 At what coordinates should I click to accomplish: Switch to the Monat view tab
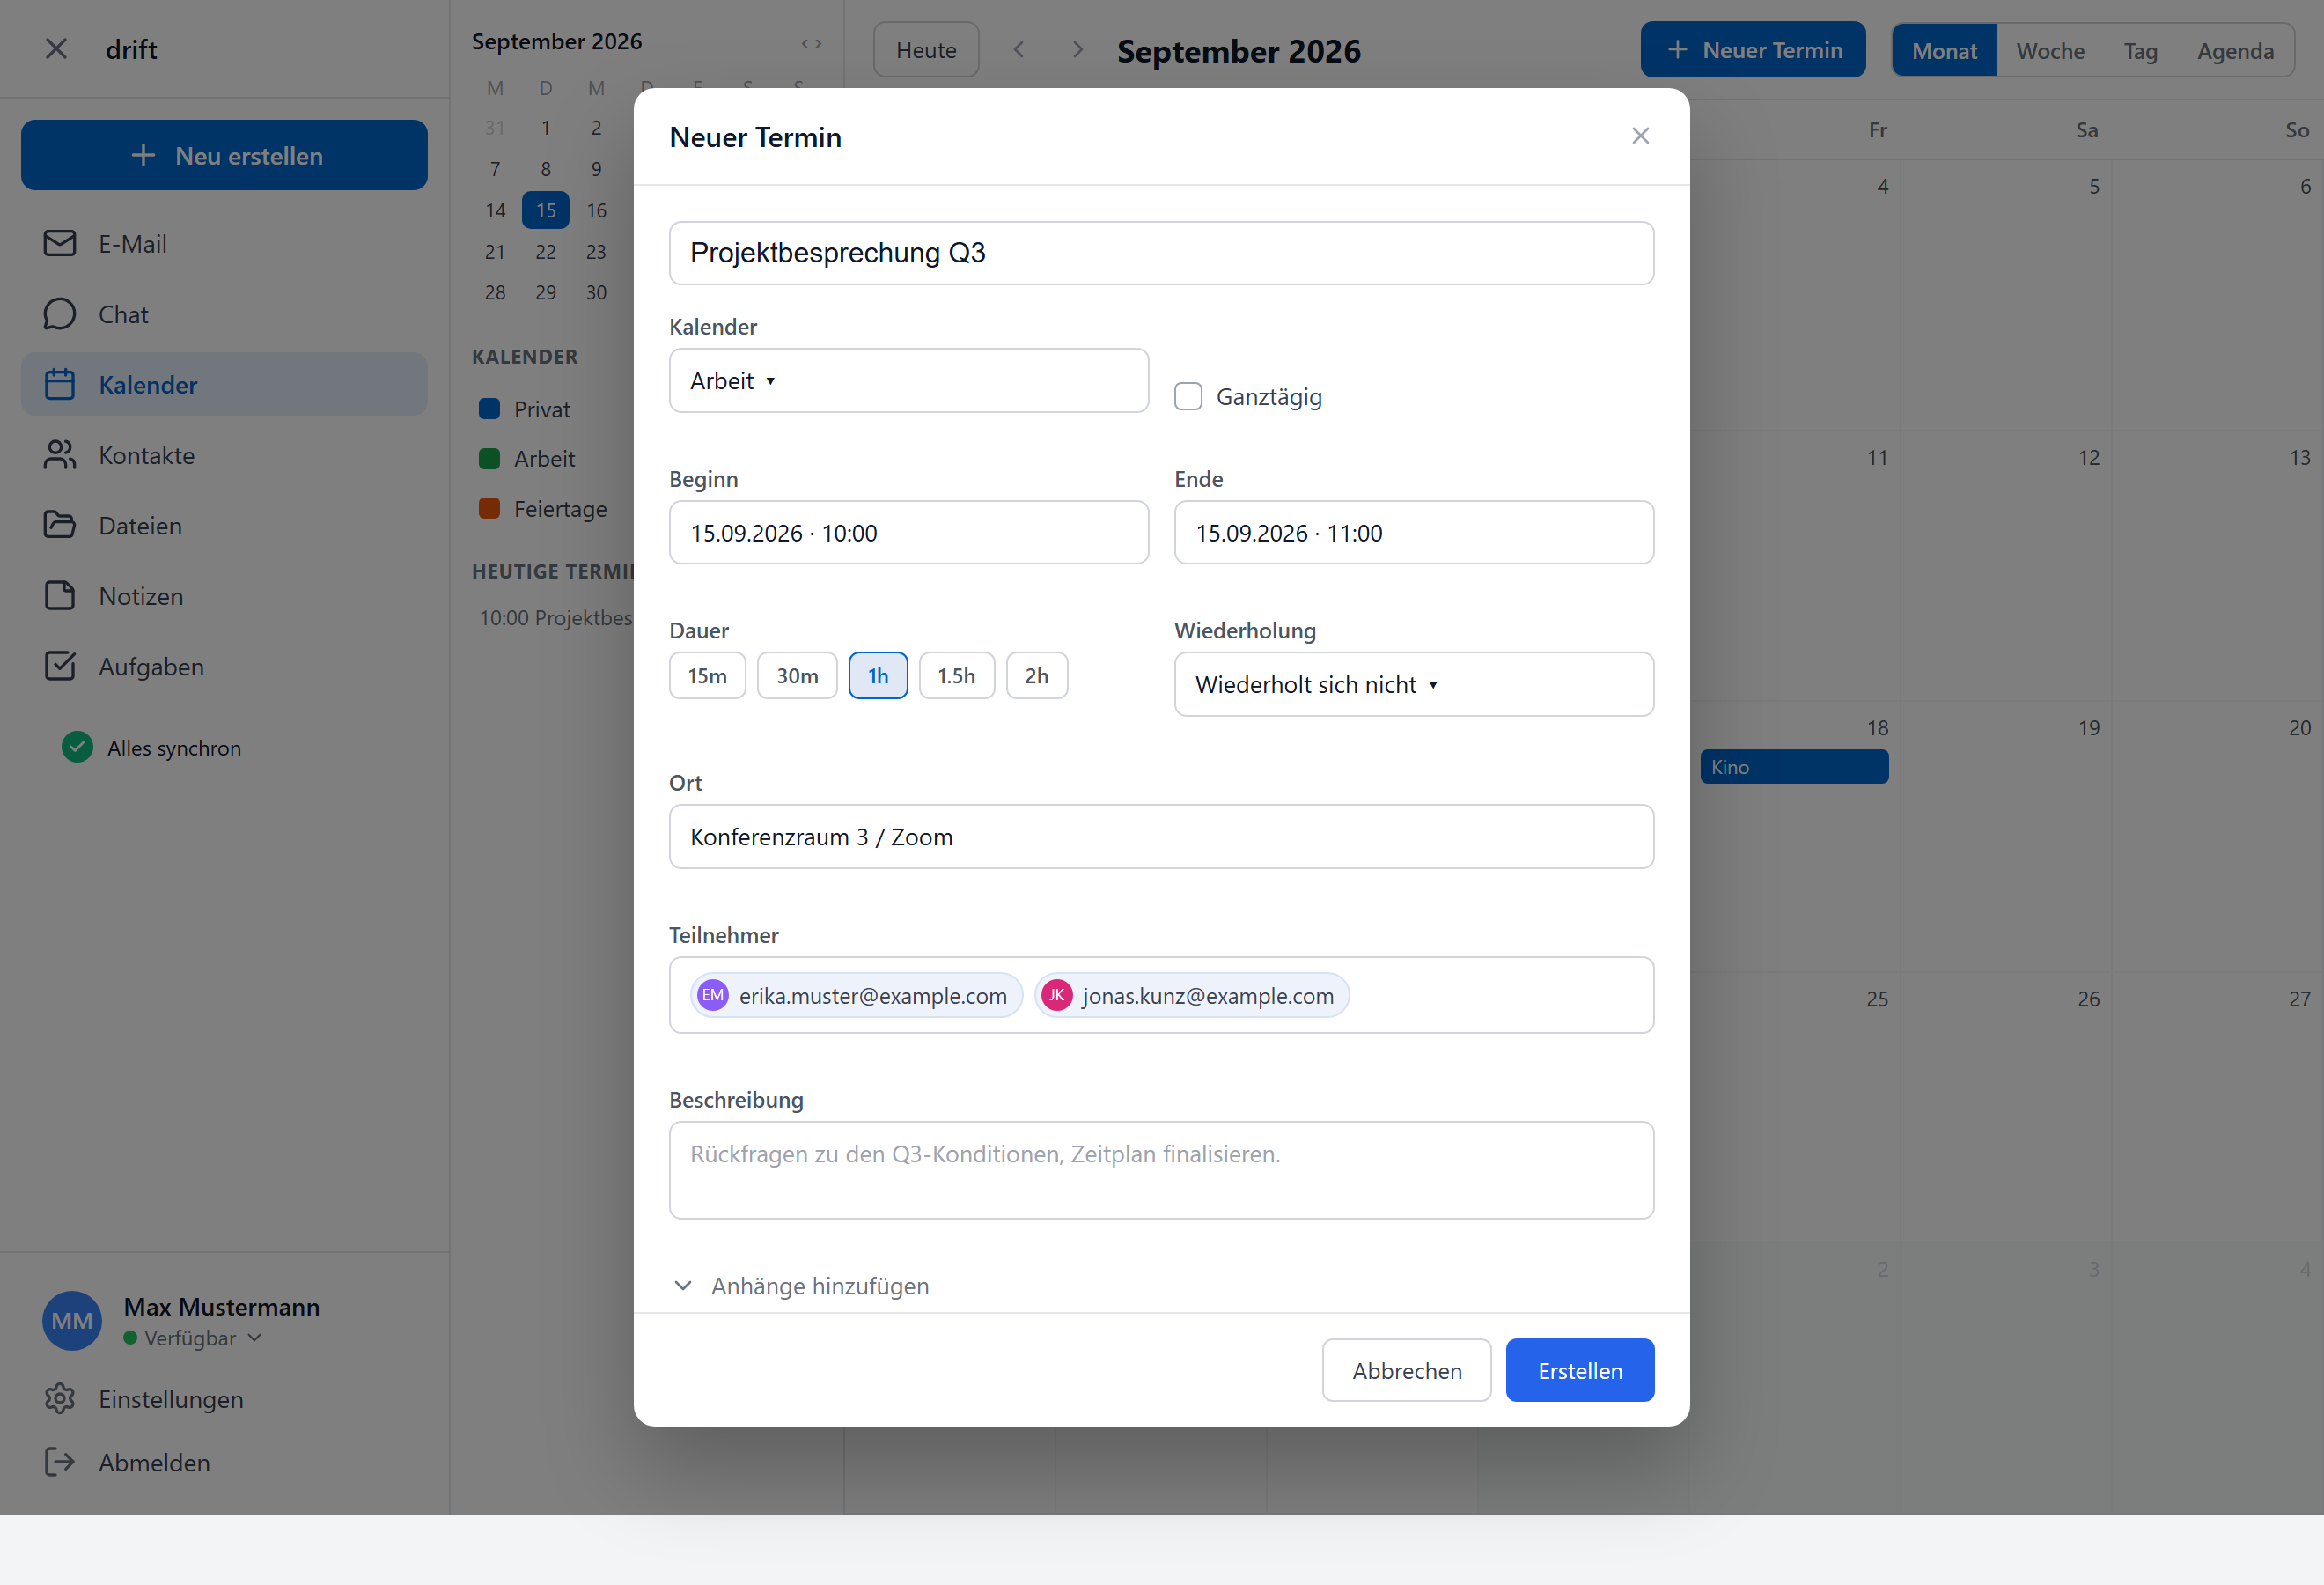(x=1944, y=51)
